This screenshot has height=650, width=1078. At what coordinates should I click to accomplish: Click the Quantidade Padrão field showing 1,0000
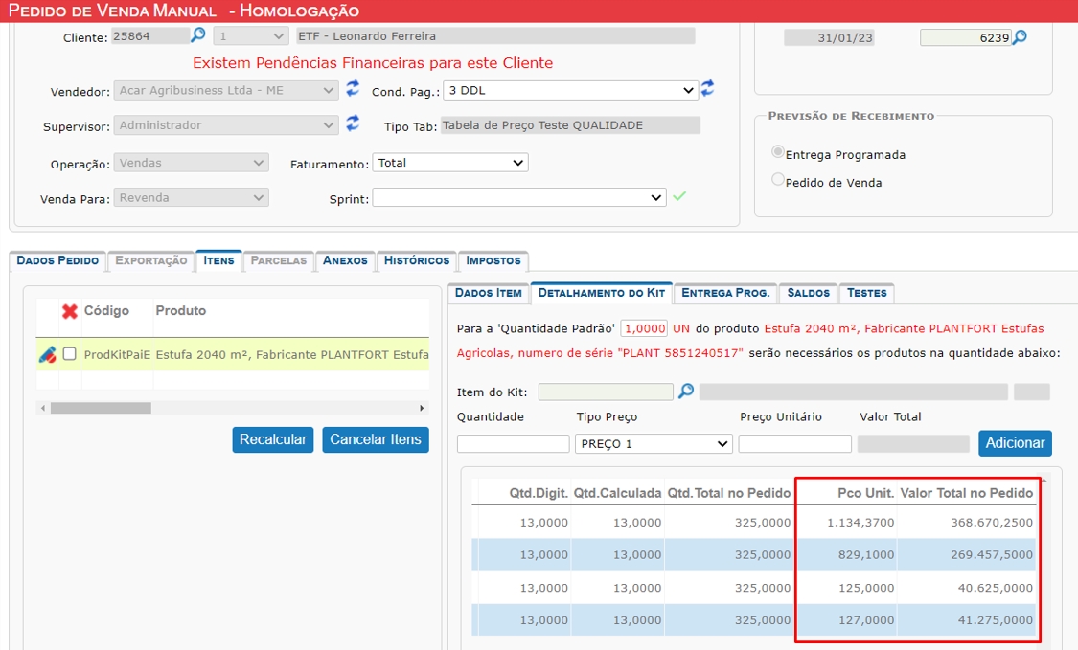(644, 328)
